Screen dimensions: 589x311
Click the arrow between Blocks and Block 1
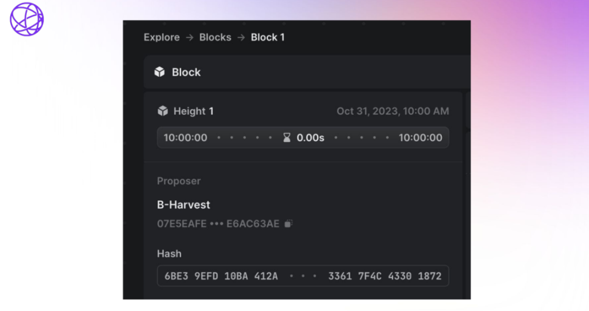(x=241, y=38)
